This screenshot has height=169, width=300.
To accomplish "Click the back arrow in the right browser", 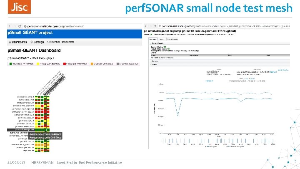I will tap(146, 26).
